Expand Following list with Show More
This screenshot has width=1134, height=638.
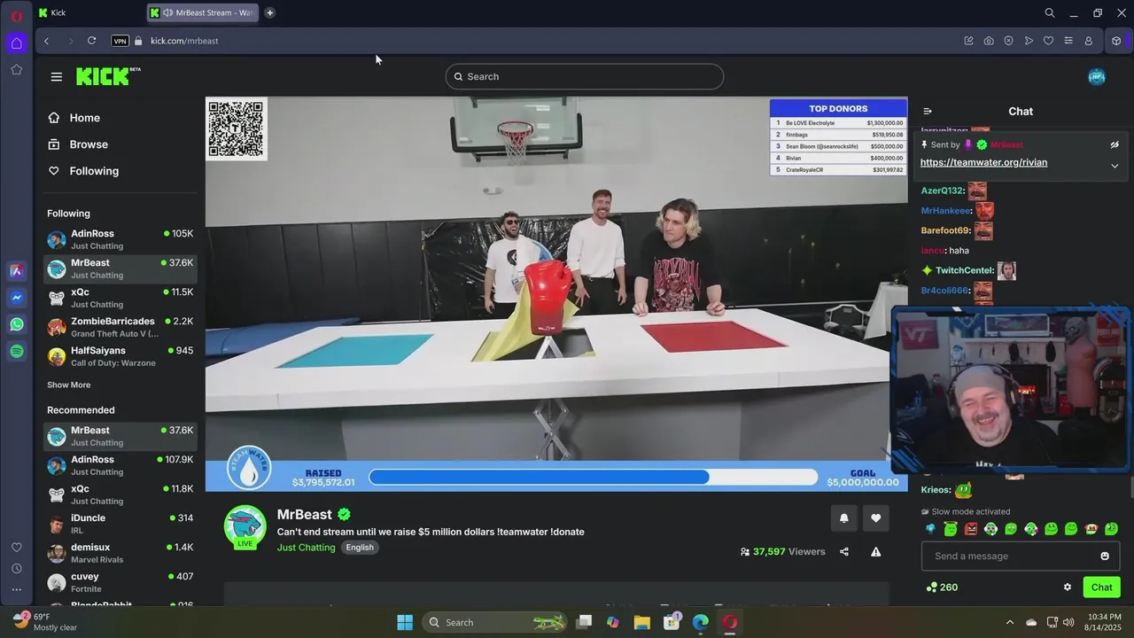pyautogui.click(x=68, y=385)
